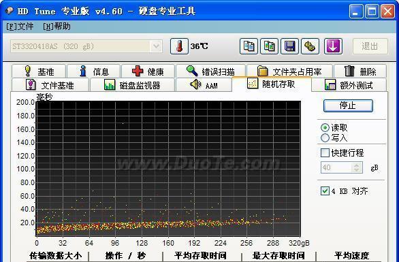Select the 写入 write radio button
Screen dimensions: 399x262
click(x=325, y=138)
